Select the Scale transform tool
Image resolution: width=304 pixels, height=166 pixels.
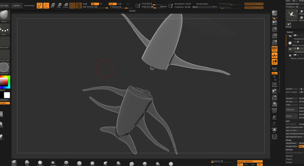[x=59, y=6]
